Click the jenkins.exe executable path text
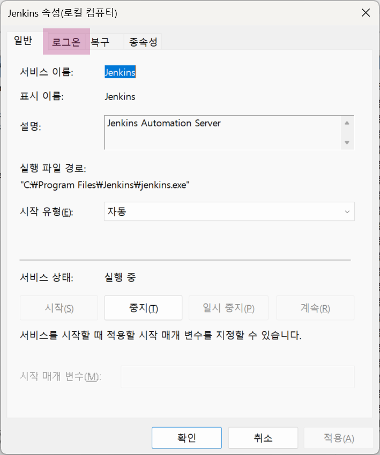Image resolution: width=380 pixels, height=455 pixels. click(105, 185)
